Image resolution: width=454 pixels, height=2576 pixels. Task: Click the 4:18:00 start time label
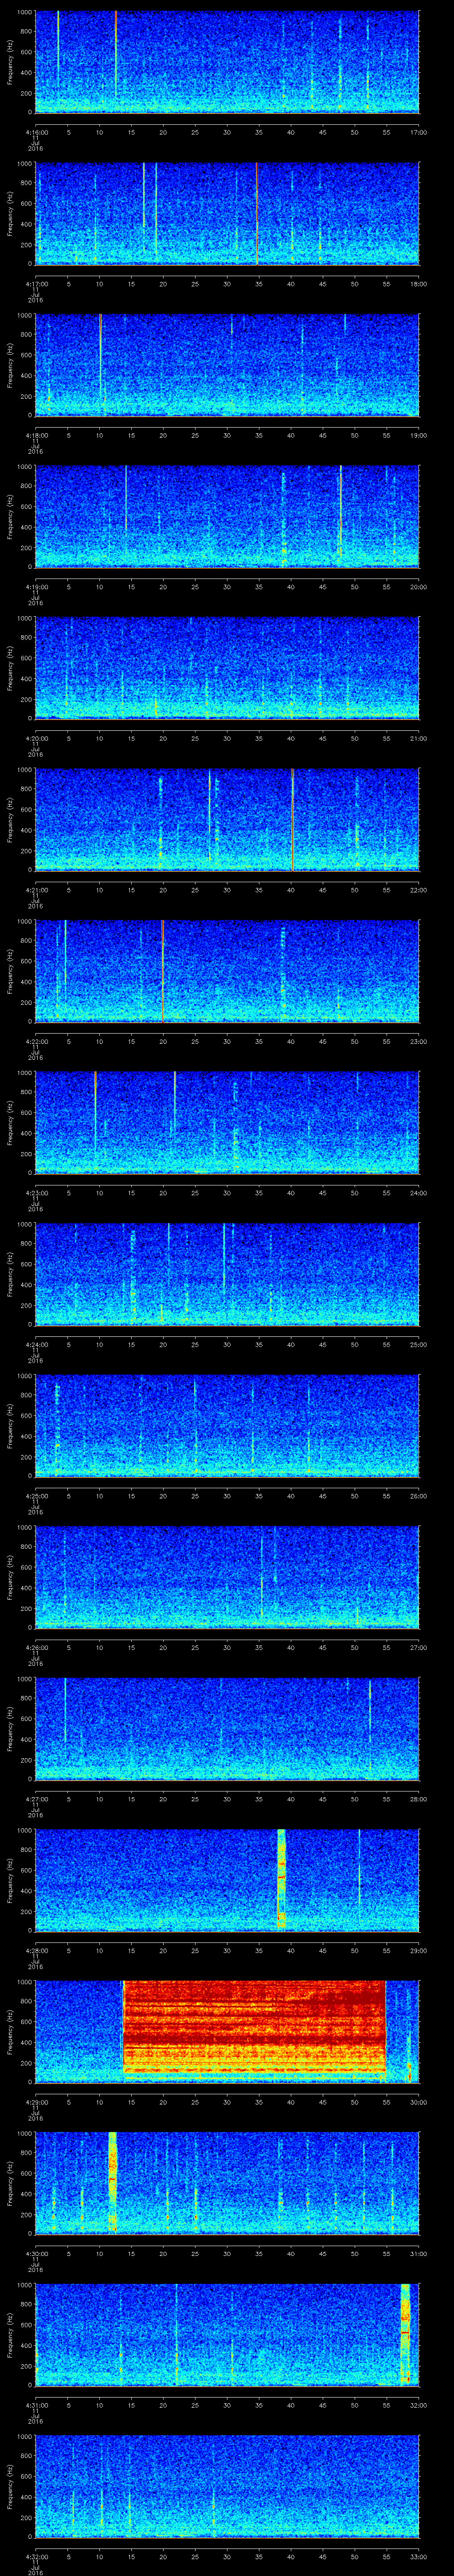coord(36,435)
